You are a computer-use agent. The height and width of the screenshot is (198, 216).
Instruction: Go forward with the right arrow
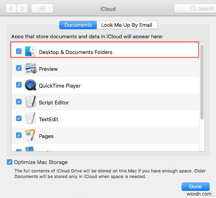click(x=22, y=8)
